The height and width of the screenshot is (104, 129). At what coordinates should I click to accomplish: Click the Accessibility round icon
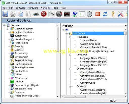pyautogui.click(x=12, y=53)
